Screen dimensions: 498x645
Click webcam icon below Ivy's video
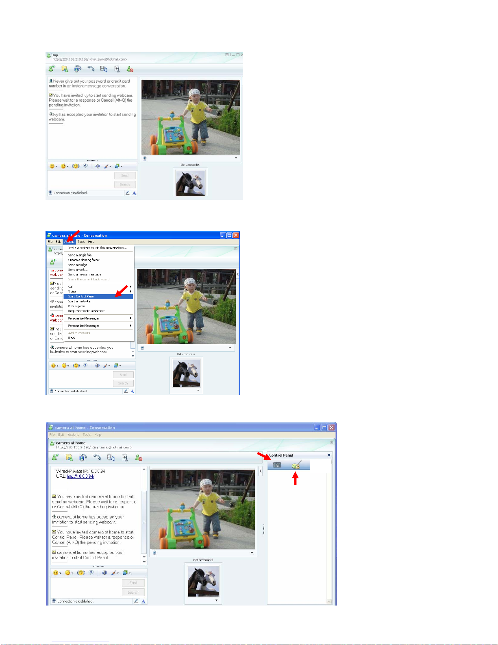(x=145, y=158)
